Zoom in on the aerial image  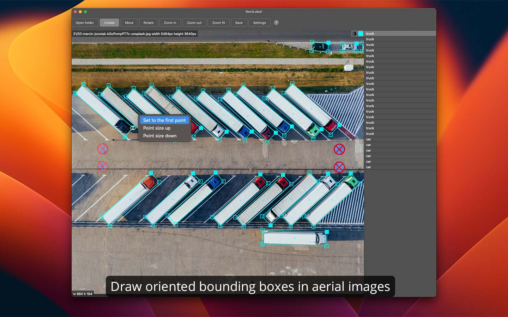point(170,23)
